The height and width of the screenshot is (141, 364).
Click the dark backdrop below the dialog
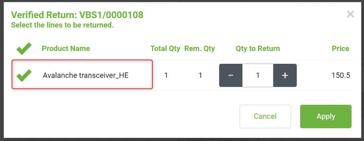pos(181,139)
